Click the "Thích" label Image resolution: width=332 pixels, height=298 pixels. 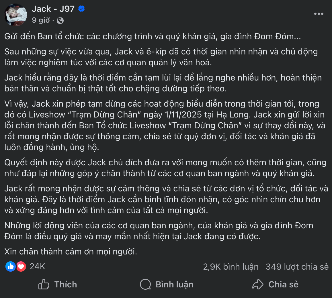tap(66, 285)
